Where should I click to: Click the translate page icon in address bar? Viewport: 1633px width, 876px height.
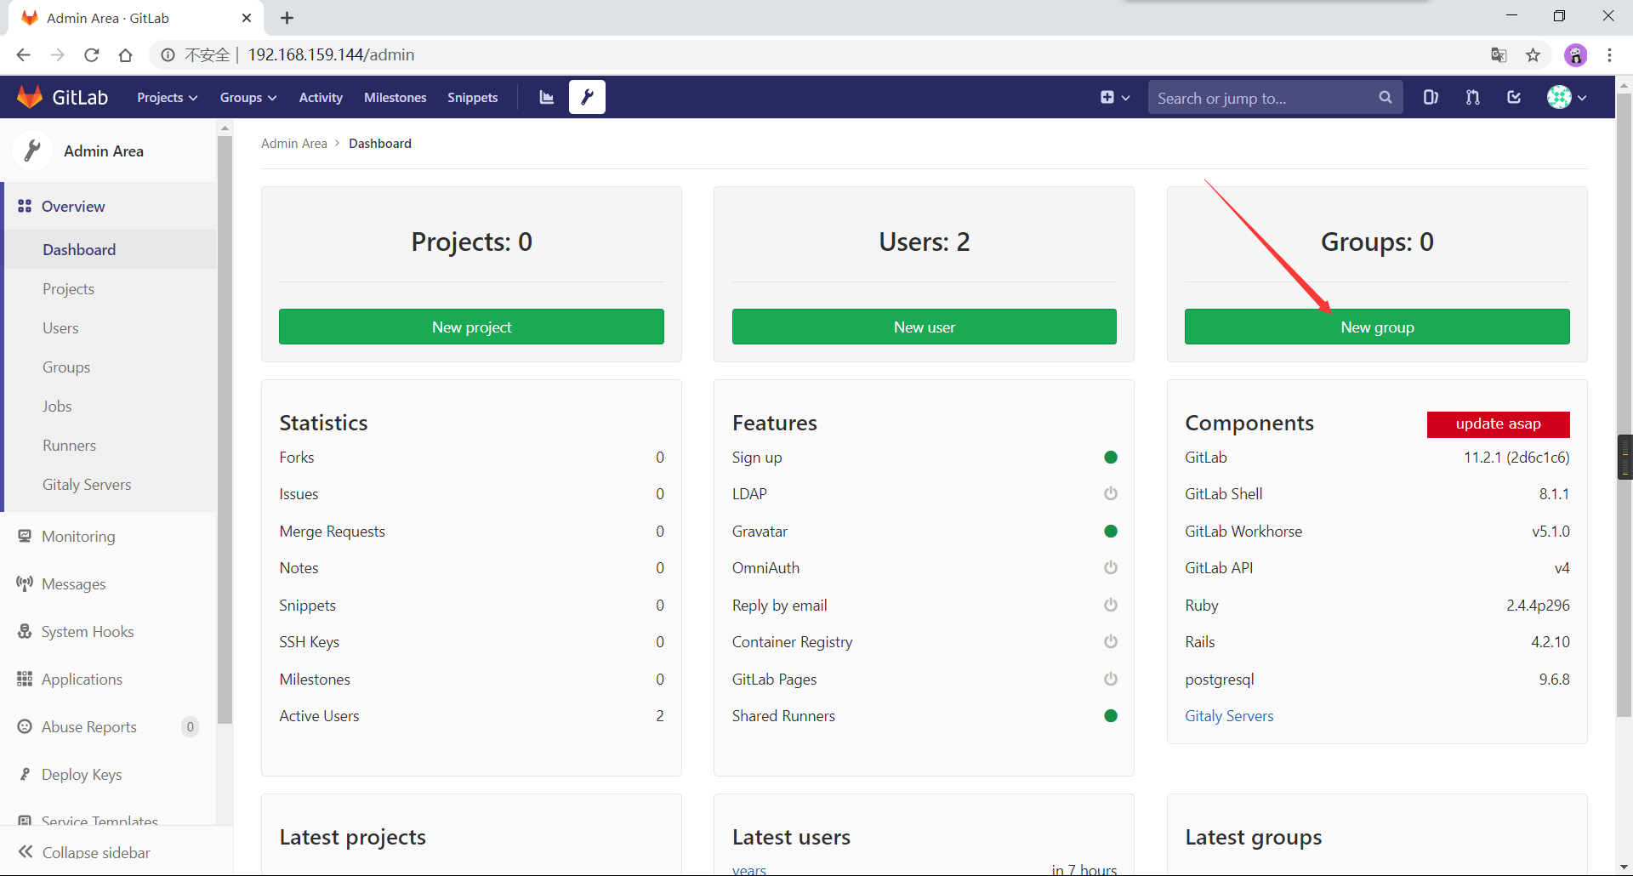tap(1499, 54)
